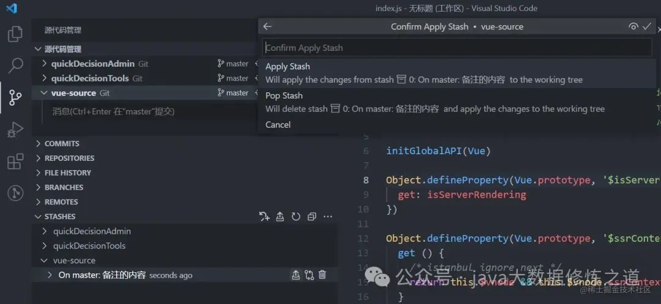Apply stash icon on 'On master' row
Image resolution: width=661 pixels, height=304 pixels.
[x=296, y=275]
